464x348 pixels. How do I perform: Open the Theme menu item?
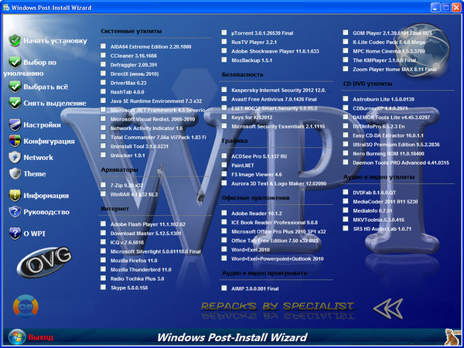[35, 174]
